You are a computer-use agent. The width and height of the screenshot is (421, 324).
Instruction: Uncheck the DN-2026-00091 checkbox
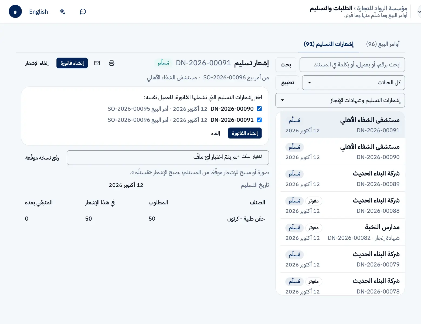(259, 120)
